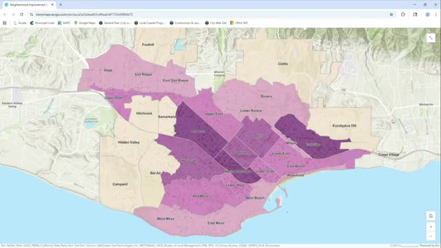441x248 pixels.
Task: Open the browser extensions puzzle icon
Action: click(403, 14)
